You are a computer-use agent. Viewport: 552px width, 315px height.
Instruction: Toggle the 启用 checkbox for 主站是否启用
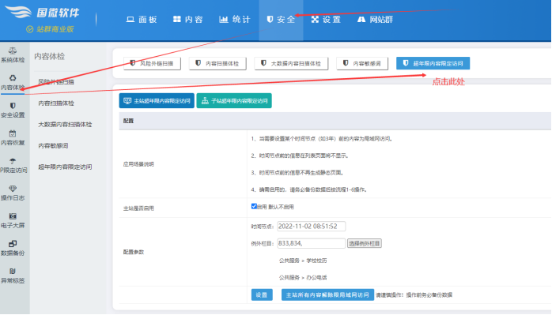254,206
